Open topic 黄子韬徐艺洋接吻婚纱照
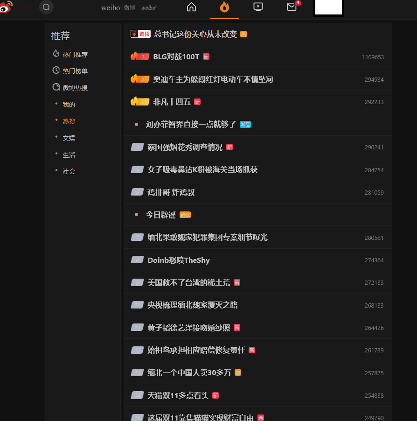Image resolution: width=417 pixels, height=421 pixels. click(188, 328)
